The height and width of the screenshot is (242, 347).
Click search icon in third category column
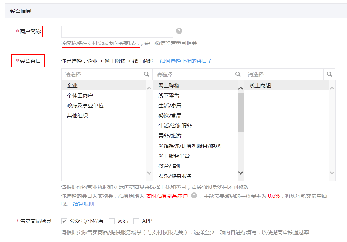[x=329, y=74]
